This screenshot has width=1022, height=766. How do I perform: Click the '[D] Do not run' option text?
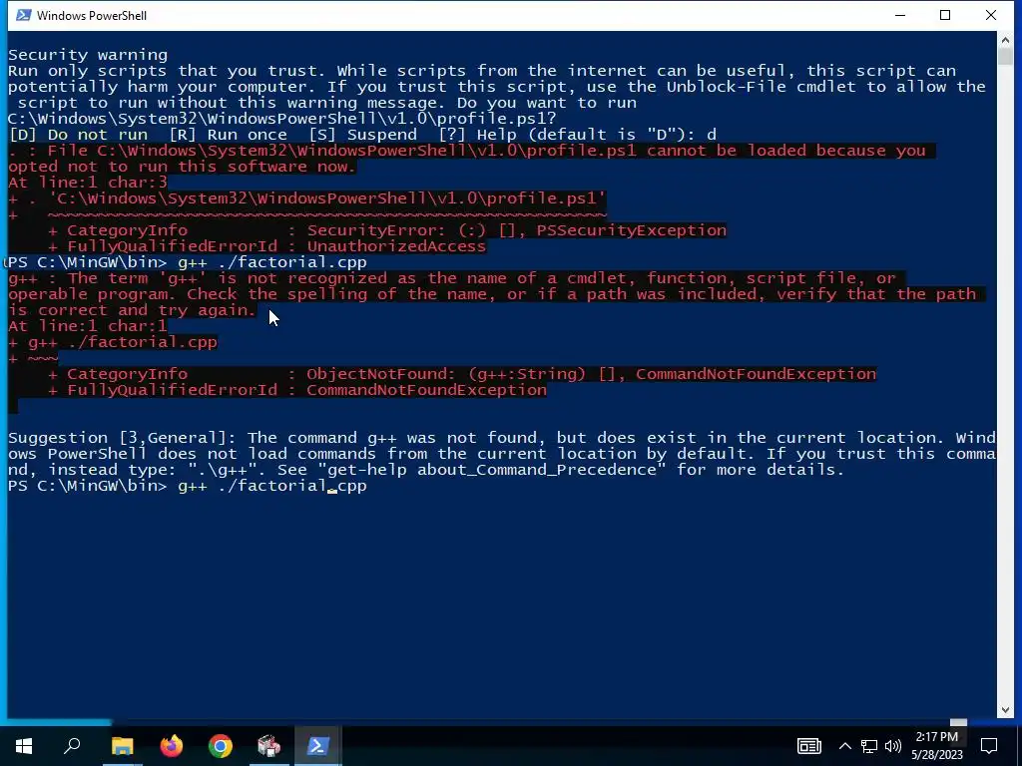click(78, 135)
